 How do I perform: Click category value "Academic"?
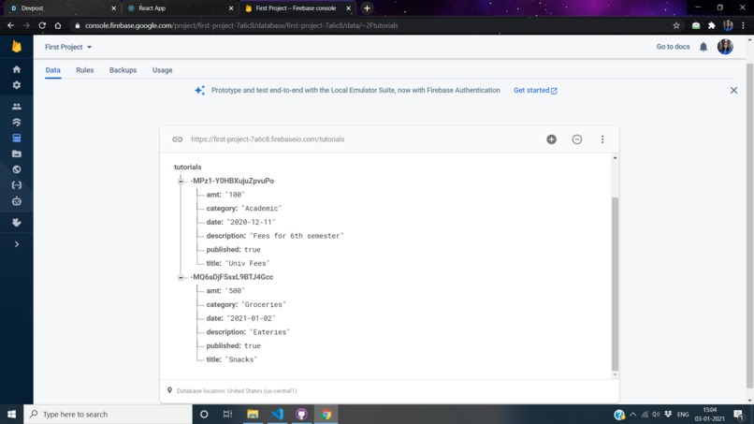pos(261,209)
